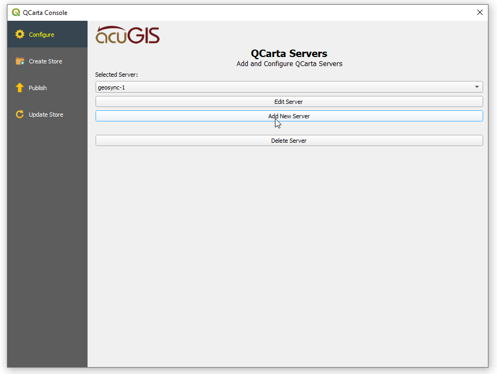Screen dimensions: 497x374
Task: Click the Publish up-arrow icon
Action: (20, 88)
